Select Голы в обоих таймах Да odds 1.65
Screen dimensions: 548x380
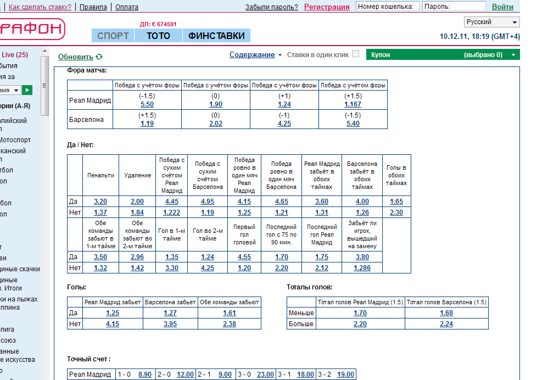[396, 202]
